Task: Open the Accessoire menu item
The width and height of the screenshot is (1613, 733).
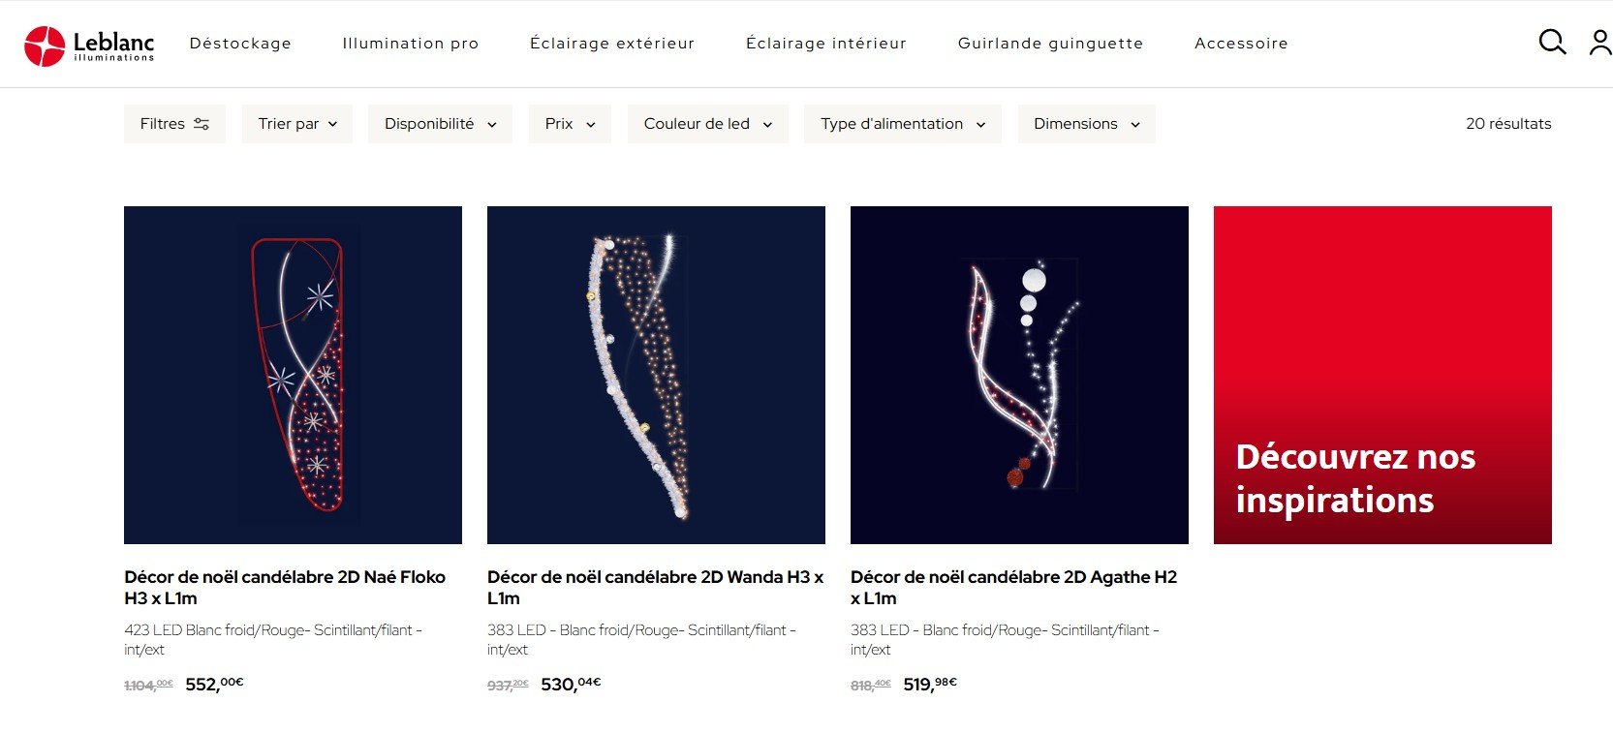Action: [1241, 44]
